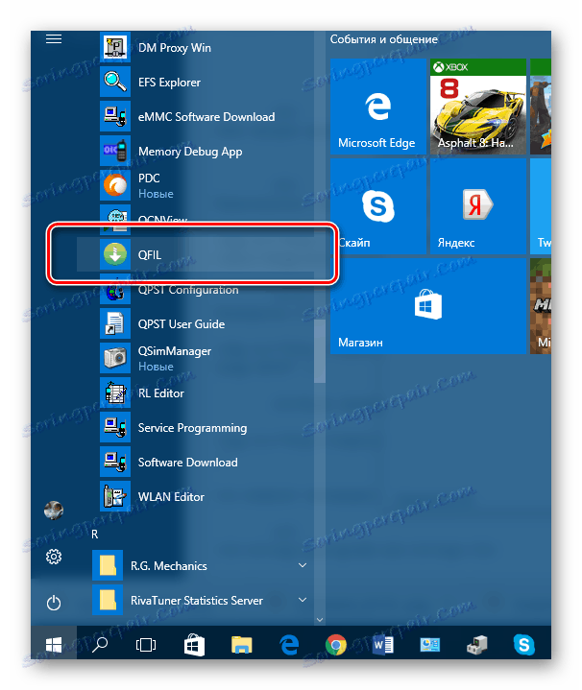Open Word from the taskbar
The image size is (582, 690).
click(x=383, y=645)
